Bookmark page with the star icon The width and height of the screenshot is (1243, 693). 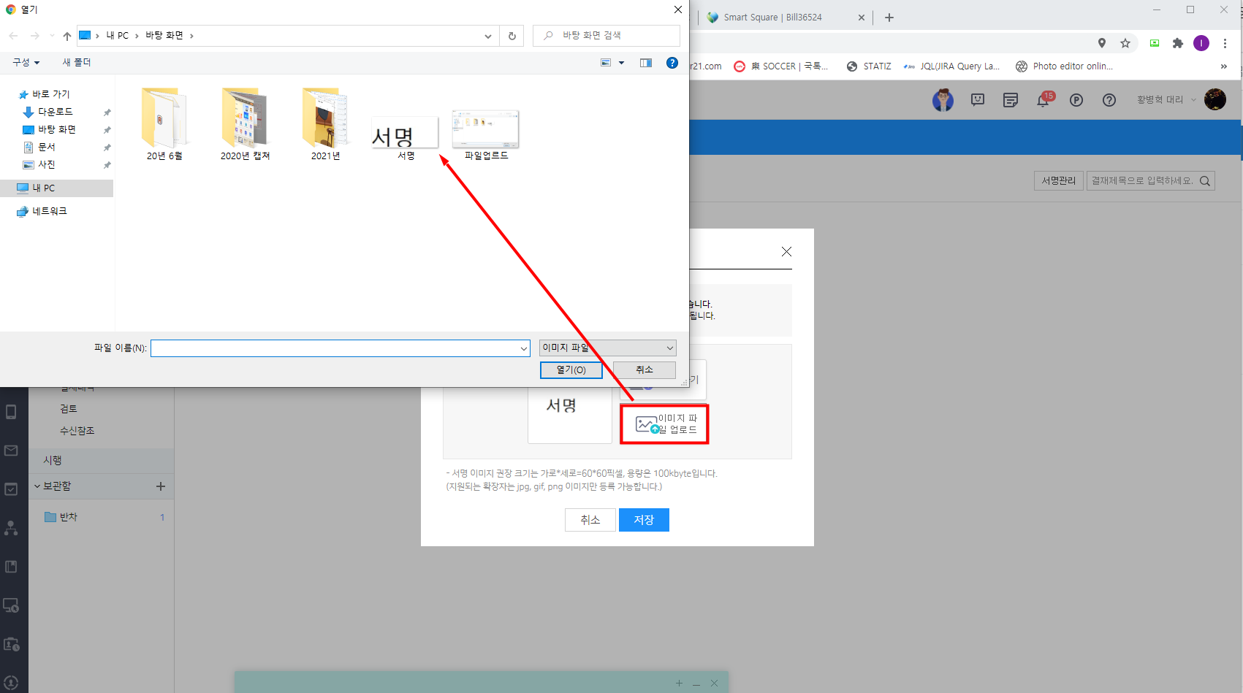[1125, 43]
